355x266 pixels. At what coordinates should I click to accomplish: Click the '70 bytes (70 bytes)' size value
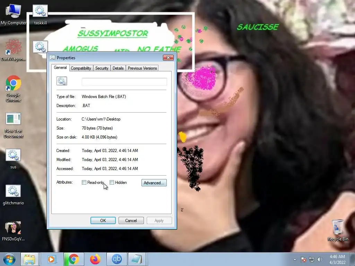tap(97, 128)
